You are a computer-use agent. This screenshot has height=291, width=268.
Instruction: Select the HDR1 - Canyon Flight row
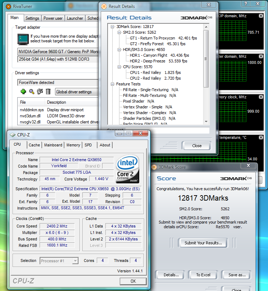159,56
